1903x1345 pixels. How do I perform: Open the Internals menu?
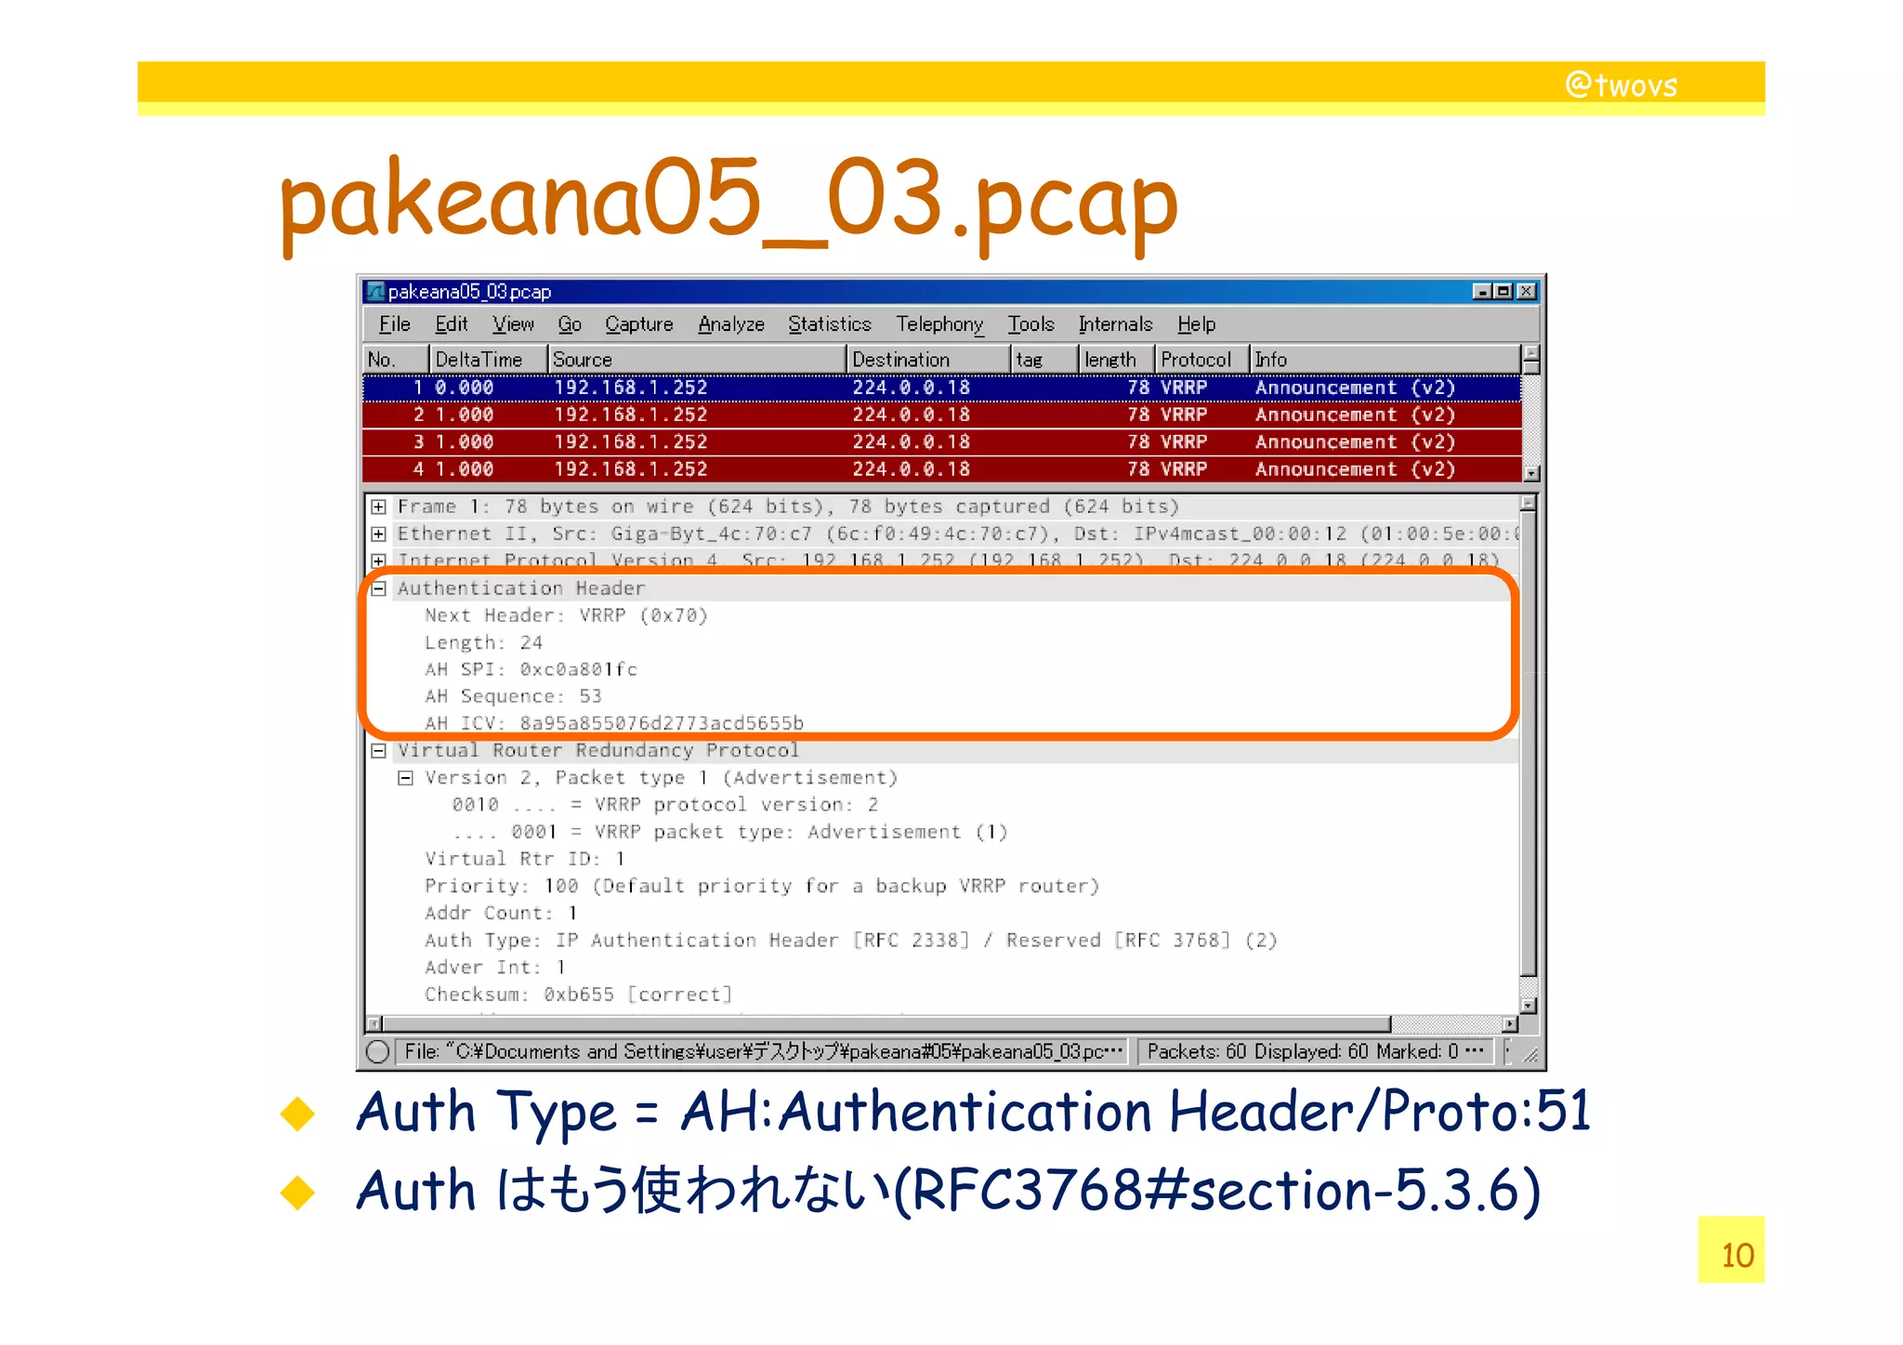(x=1115, y=324)
